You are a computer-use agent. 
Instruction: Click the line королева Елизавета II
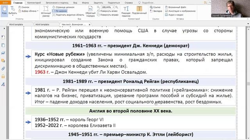click(x=75, y=125)
